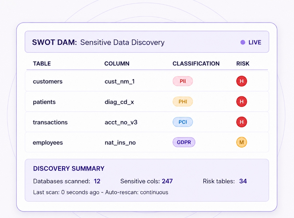Click the Databases scanned label
Image resolution: width=294 pixels, height=218 pixels.
[x=62, y=181]
